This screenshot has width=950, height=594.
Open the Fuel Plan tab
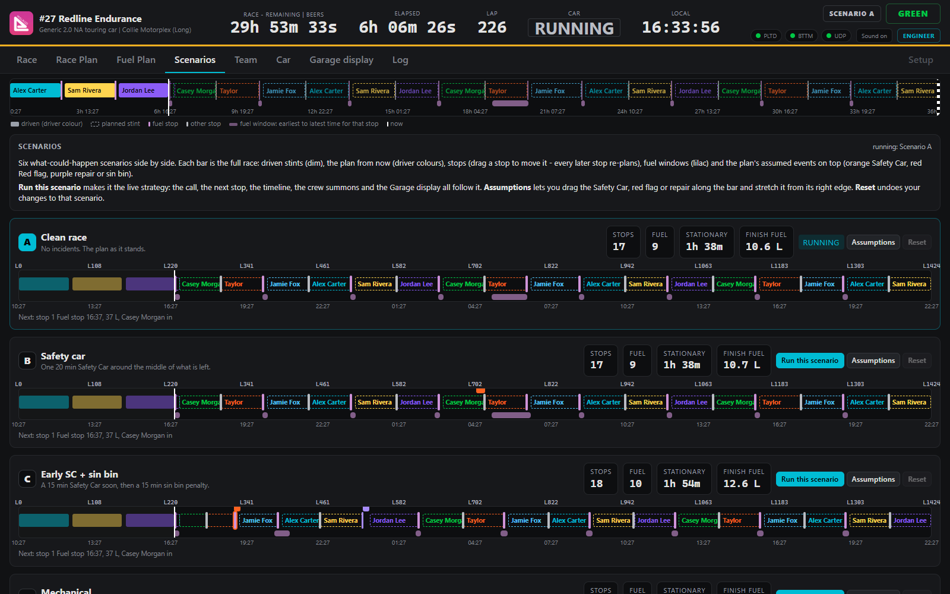coord(136,60)
